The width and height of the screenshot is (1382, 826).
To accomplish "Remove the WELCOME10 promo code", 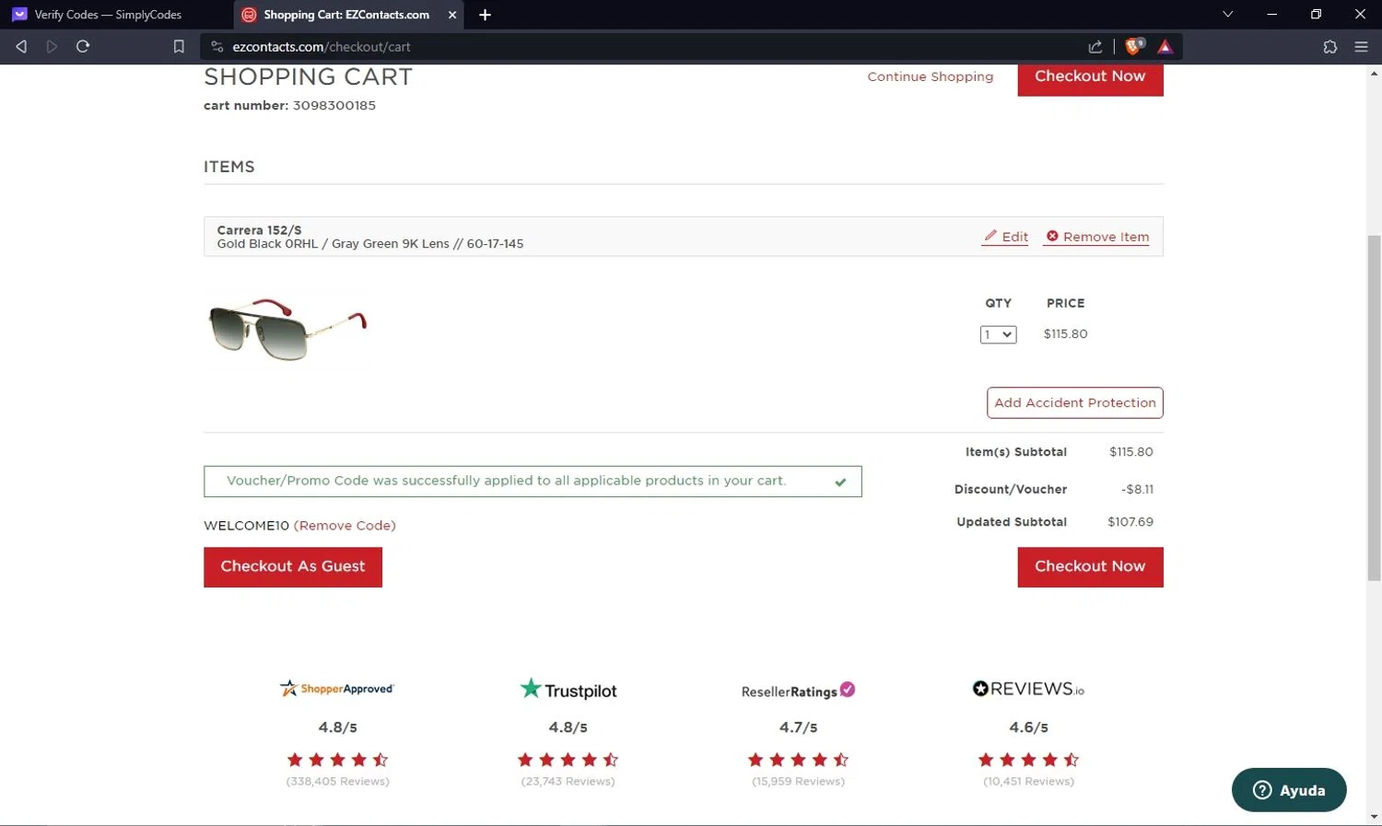I will click(345, 526).
